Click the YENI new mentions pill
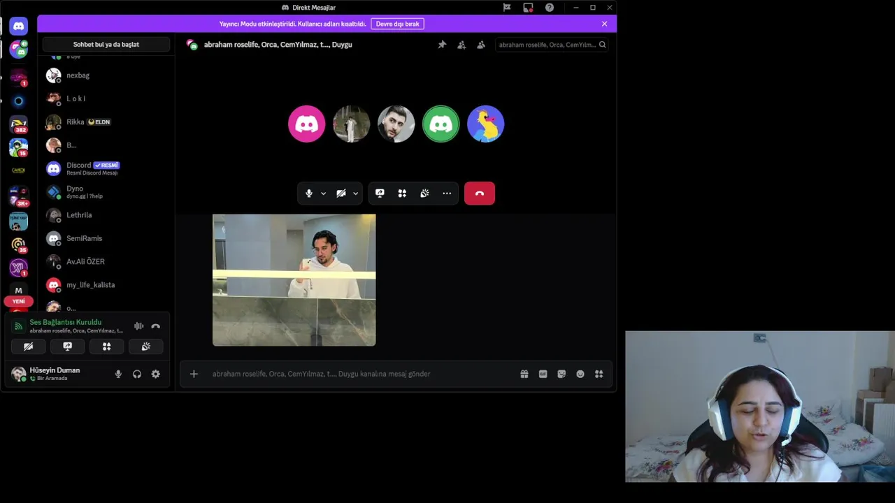The height and width of the screenshot is (503, 895). coord(18,301)
